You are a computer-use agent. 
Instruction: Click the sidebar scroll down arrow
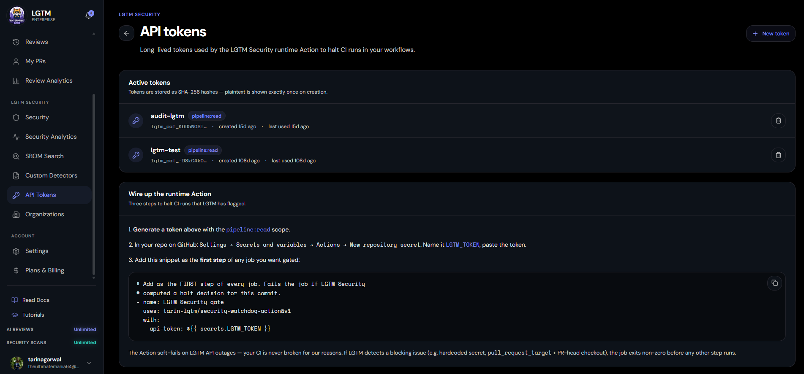(x=94, y=278)
